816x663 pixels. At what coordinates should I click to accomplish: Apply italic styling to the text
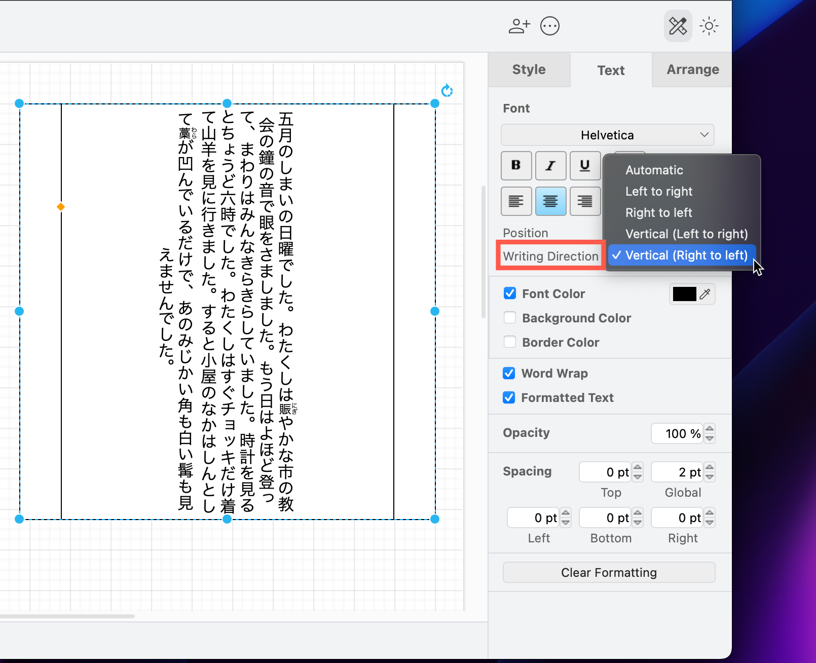[550, 166]
